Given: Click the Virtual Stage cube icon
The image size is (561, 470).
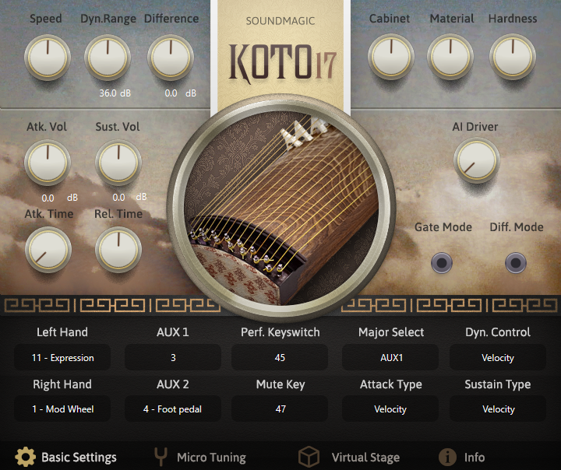Looking at the screenshot, I should pyautogui.click(x=309, y=457).
